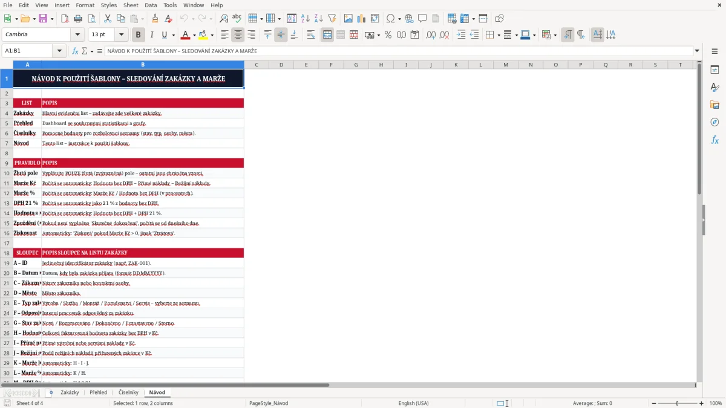Open the Save dropdown arrow

click(x=51, y=19)
